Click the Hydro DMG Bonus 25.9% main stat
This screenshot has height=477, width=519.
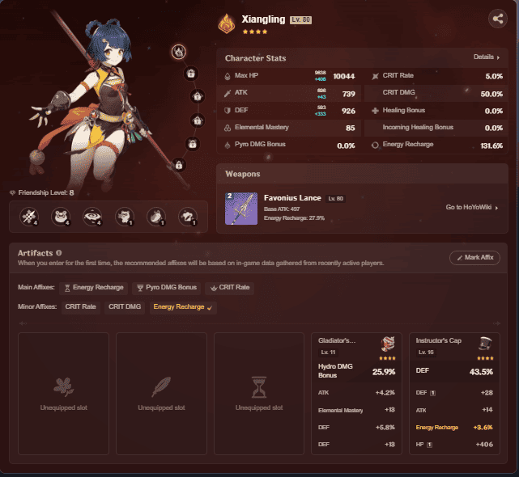point(356,371)
